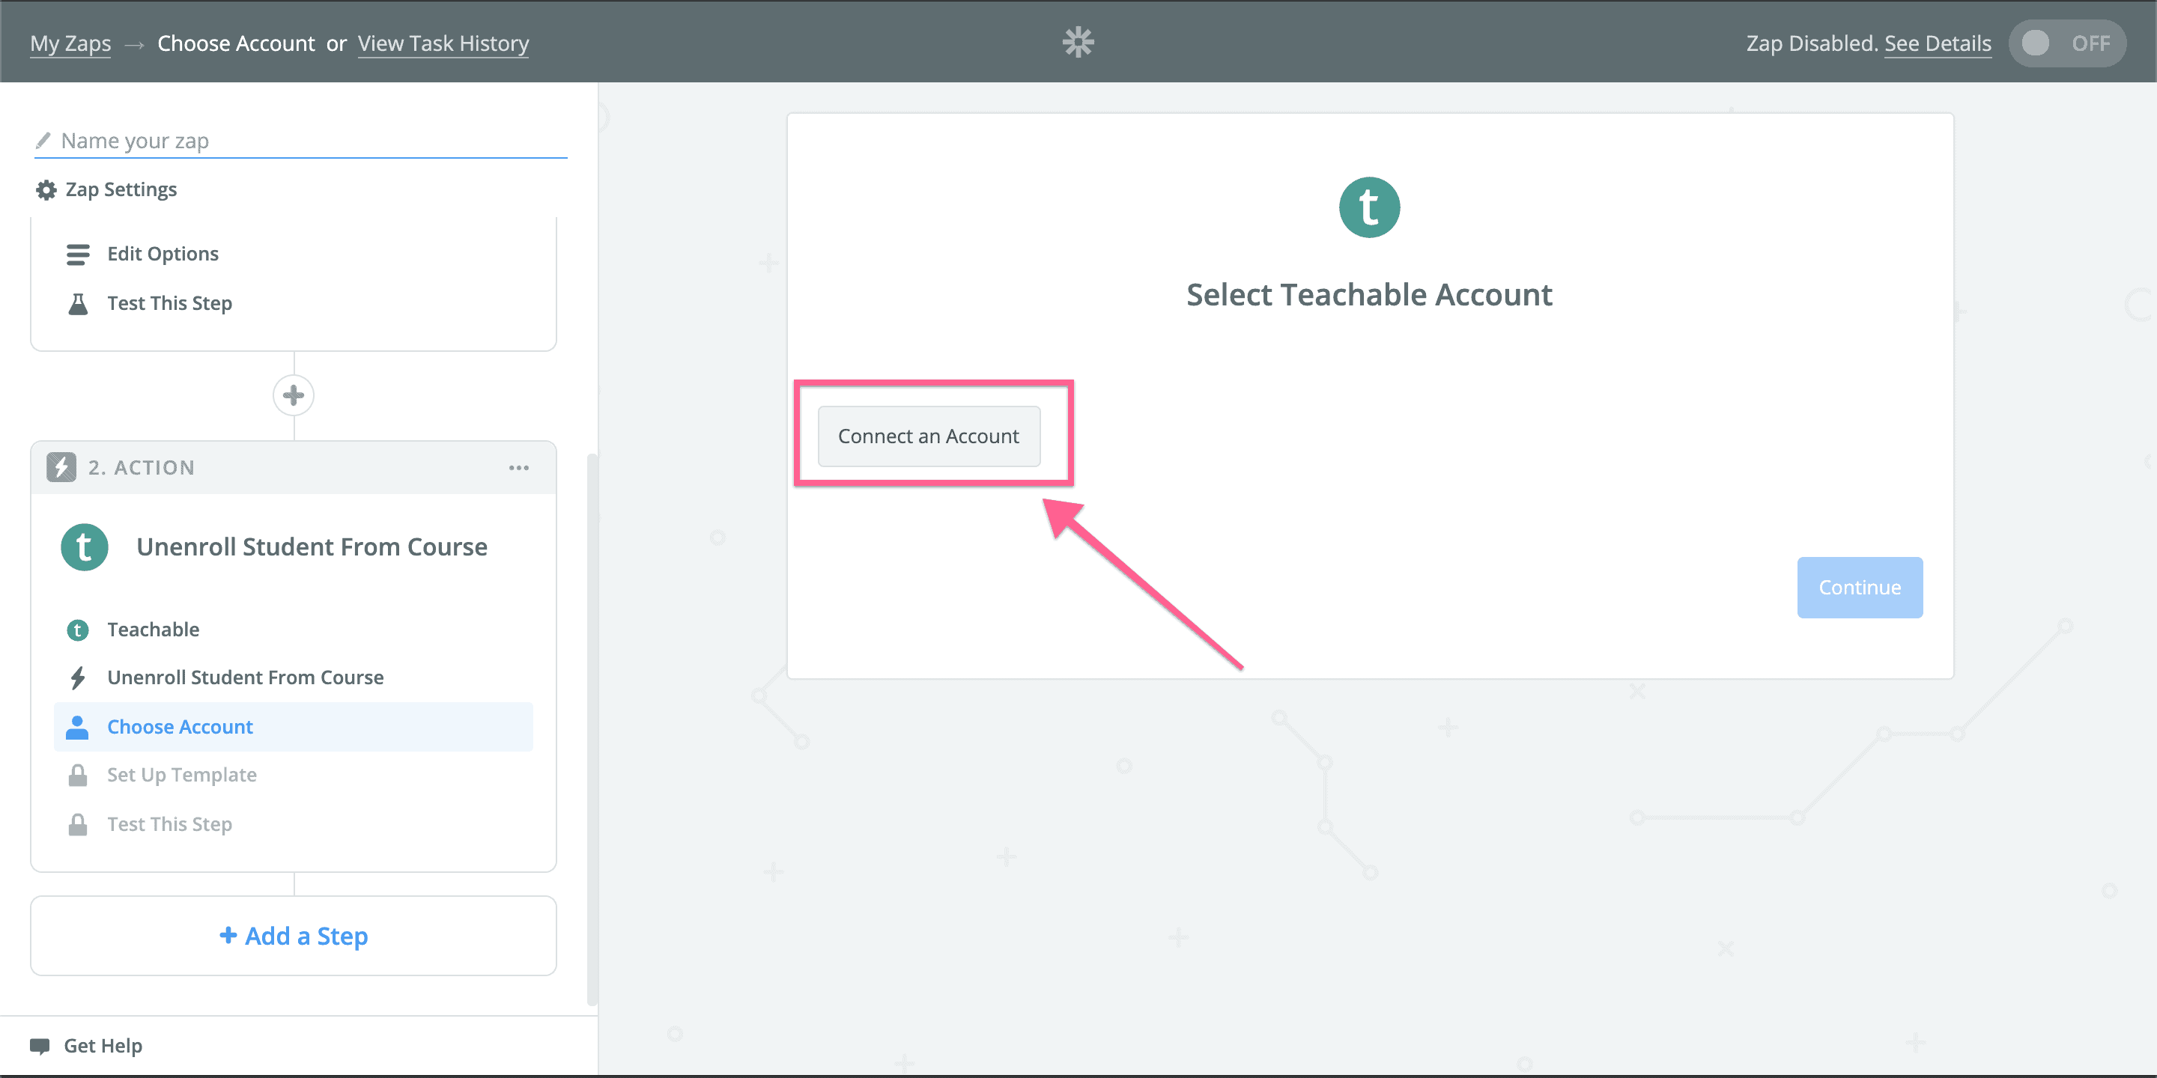Select Choose Account step item
Image resolution: width=2157 pixels, height=1078 pixels.
[x=293, y=728]
